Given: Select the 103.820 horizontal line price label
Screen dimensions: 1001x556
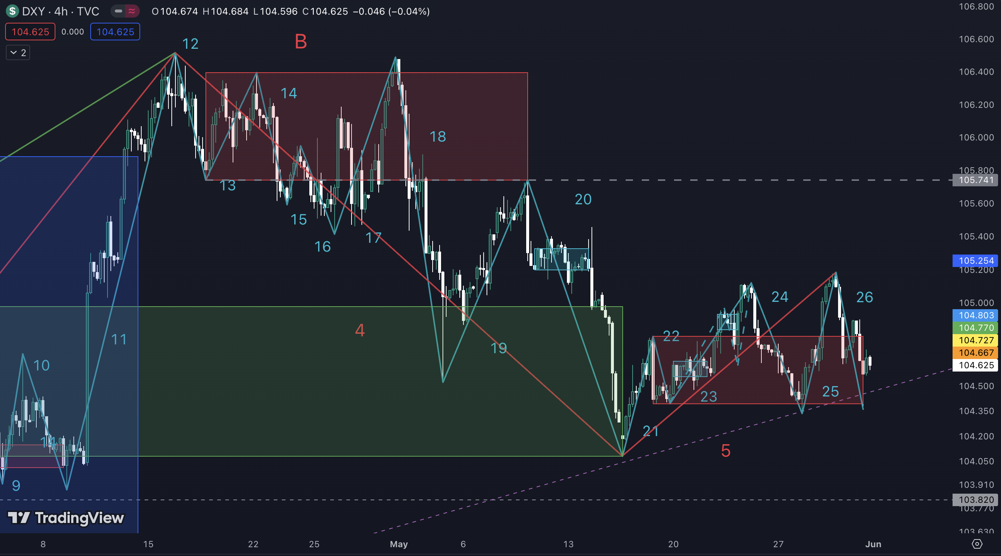Looking at the screenshot, I should (976, 500).
